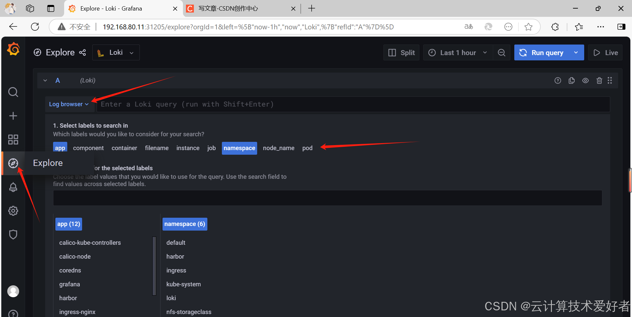Share the Explore view via share icon
Image resolution: width=632 pixels, height=317 pixels.
click(x=82, y=52)
